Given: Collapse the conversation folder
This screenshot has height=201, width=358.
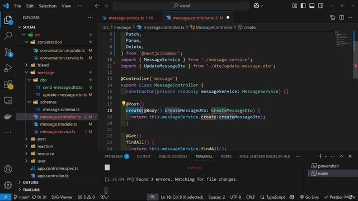Looking at the screenshot, I should (26, 42).
